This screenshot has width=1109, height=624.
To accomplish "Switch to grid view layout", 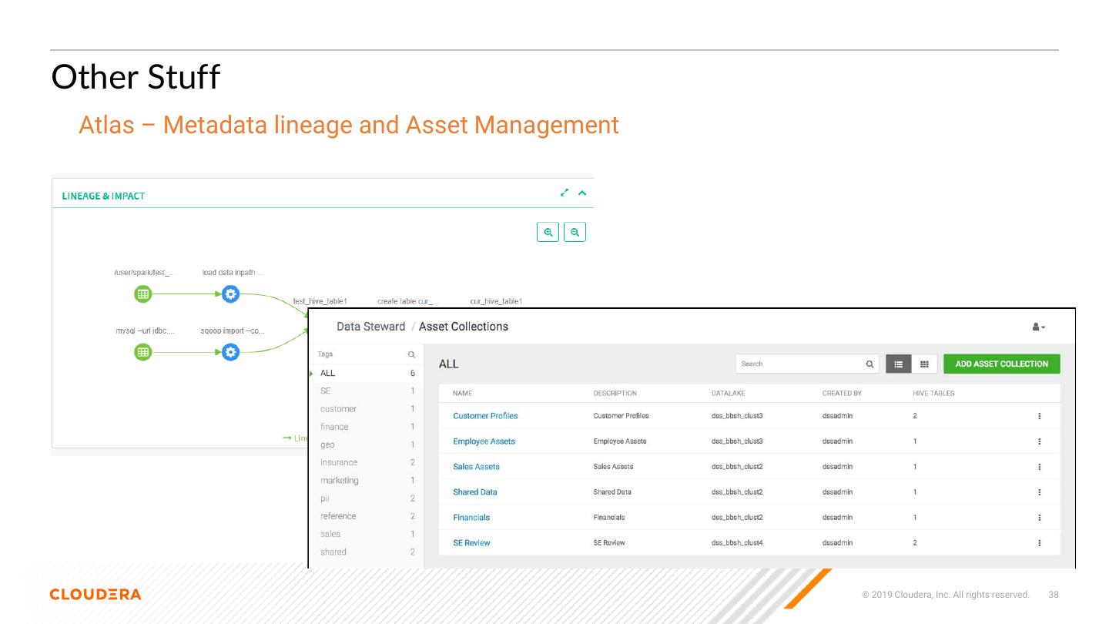I will (x=924, y=364).
